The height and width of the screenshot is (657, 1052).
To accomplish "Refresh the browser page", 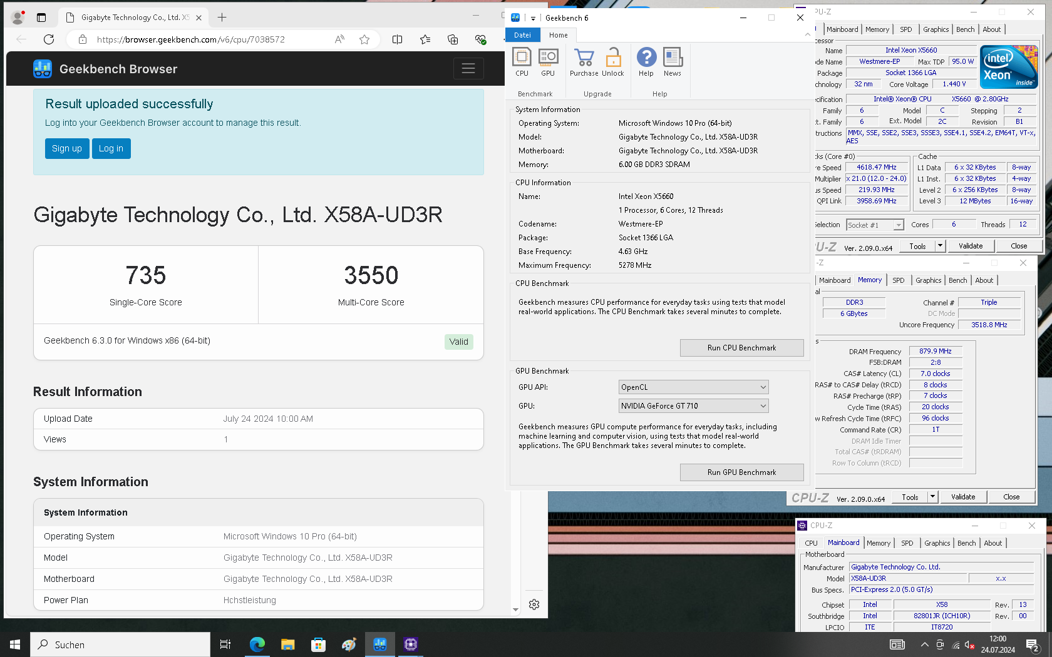I will tap(49, 39).
